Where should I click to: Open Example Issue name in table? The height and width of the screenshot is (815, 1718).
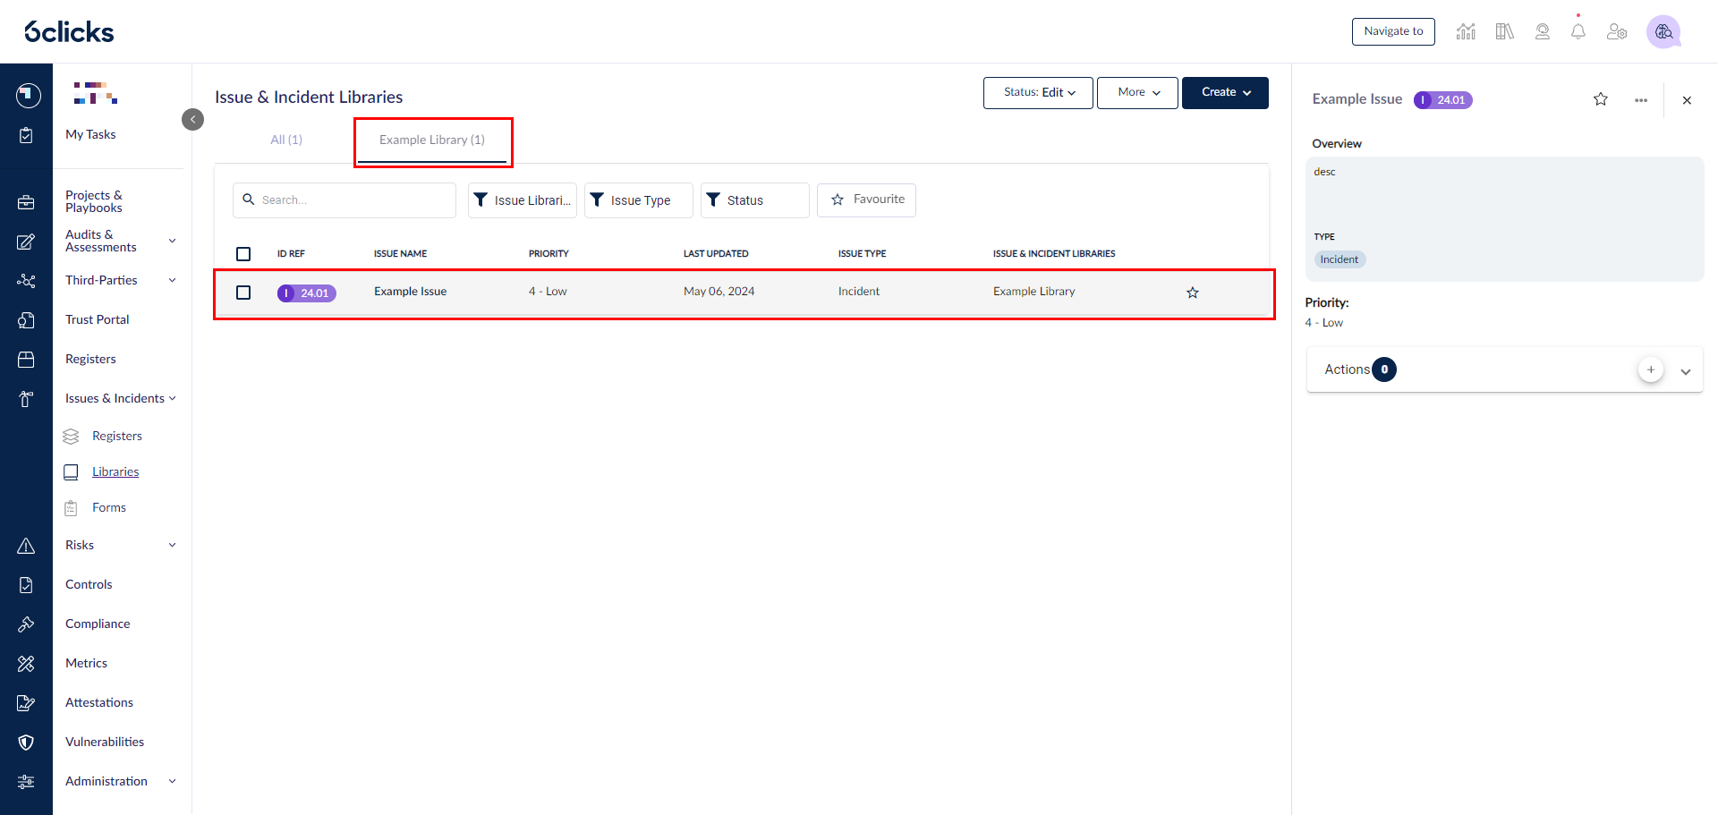[x=410, y=292]
